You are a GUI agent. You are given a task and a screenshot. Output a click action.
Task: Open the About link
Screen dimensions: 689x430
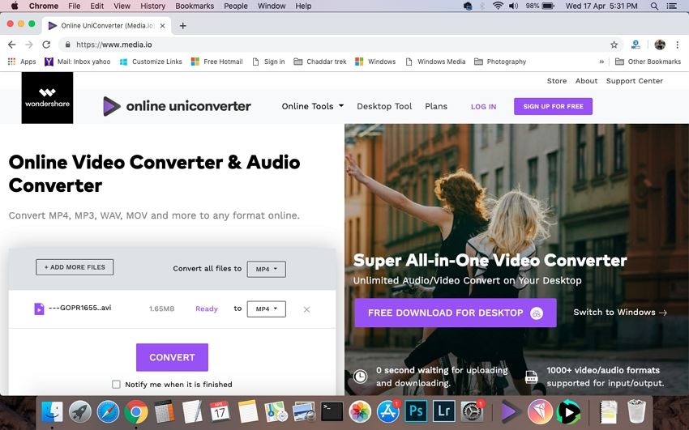click(x=587, y=81)
